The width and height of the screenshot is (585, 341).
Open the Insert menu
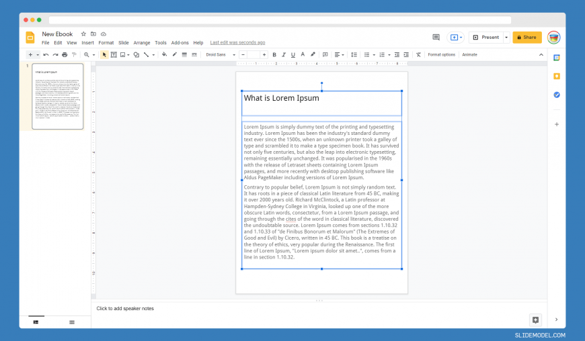coord(87,43)
